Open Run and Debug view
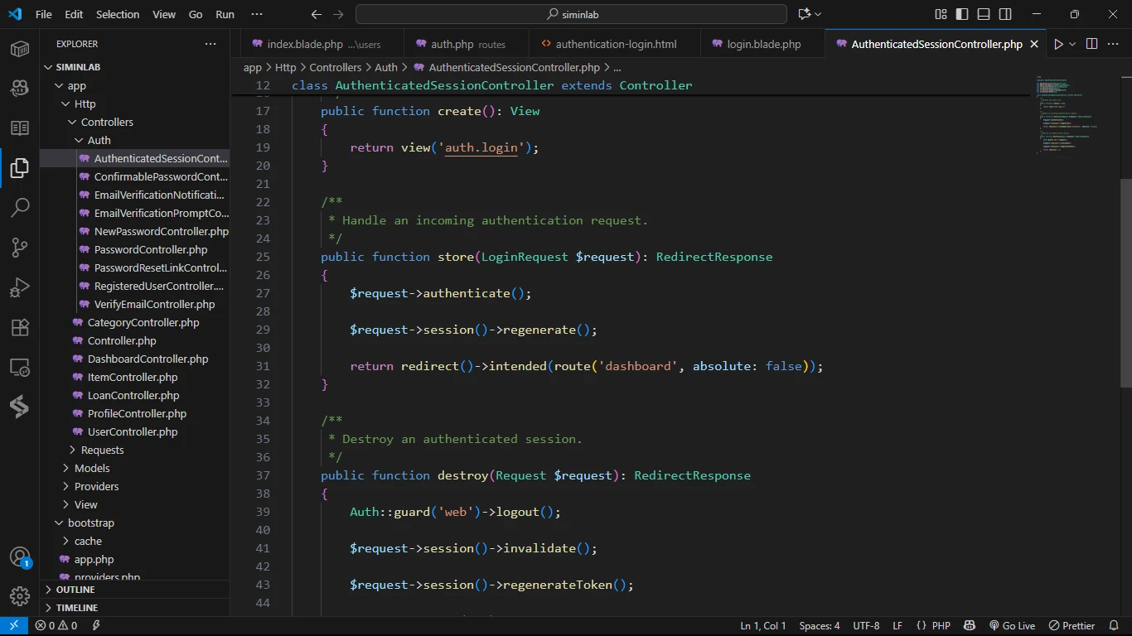Image resolution: width=1132 pixels, height=636 pixels. pos(20,287)
